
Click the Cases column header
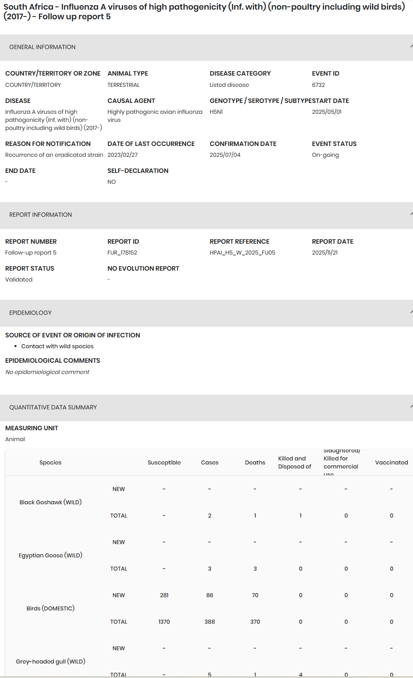click(x=210, y=462)
